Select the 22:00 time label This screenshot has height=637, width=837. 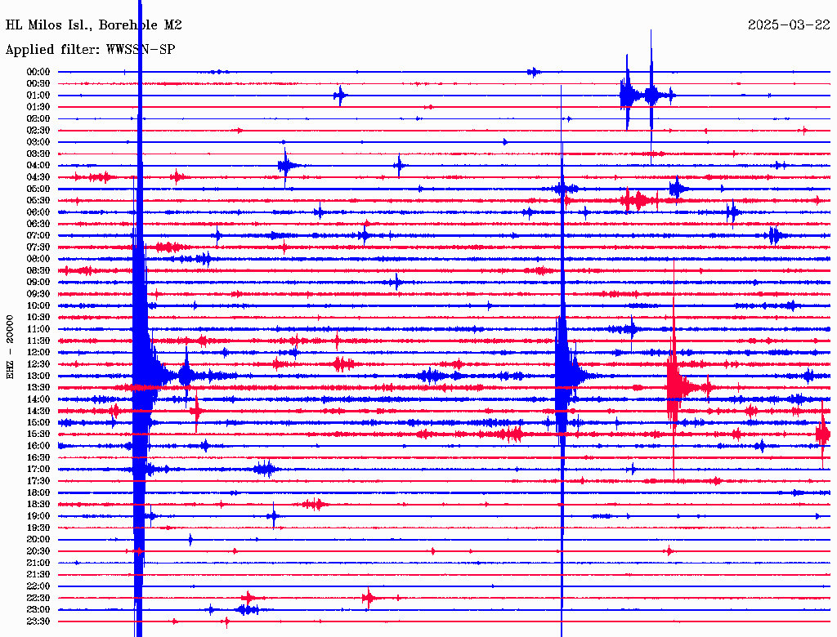pos(38,586)
